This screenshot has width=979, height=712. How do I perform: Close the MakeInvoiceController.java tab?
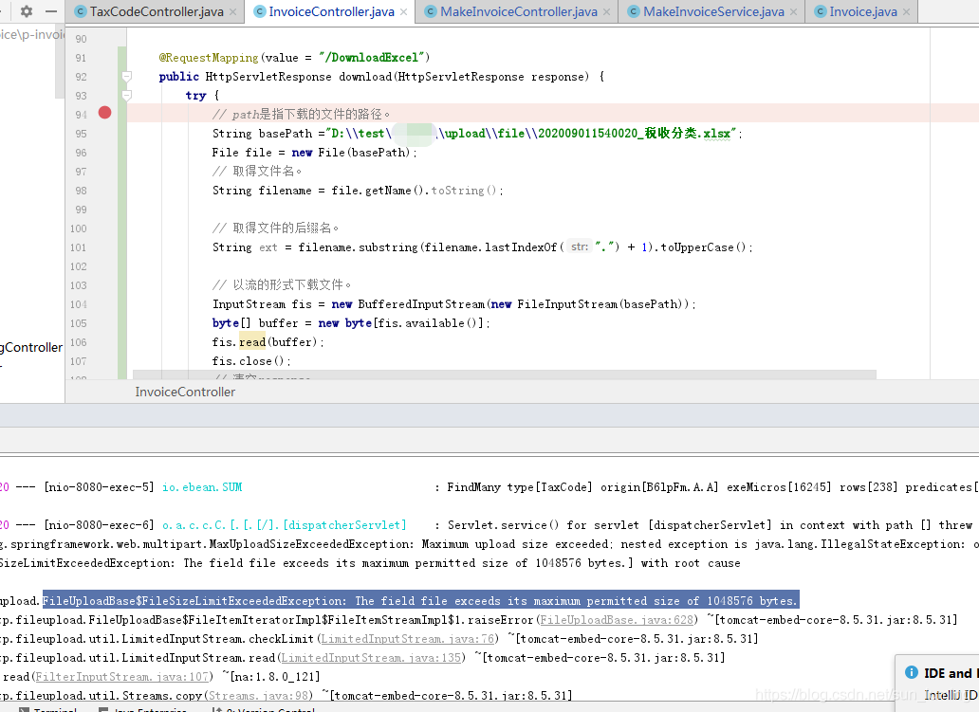[606, 12]
